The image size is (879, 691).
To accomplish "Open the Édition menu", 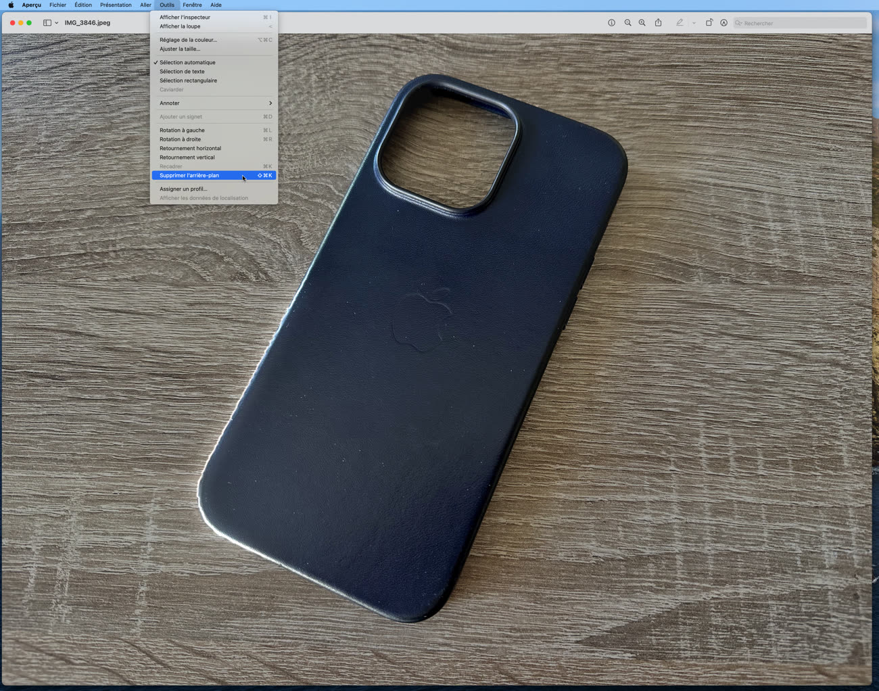I will tap(83, 5).
